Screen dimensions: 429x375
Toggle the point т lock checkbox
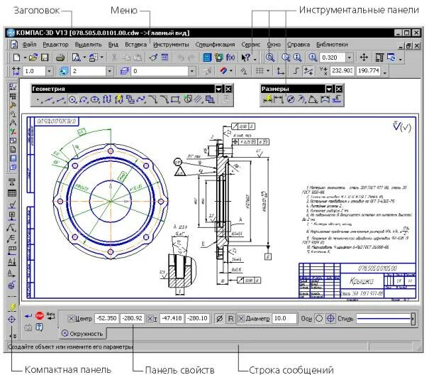[x=150, y=318]
